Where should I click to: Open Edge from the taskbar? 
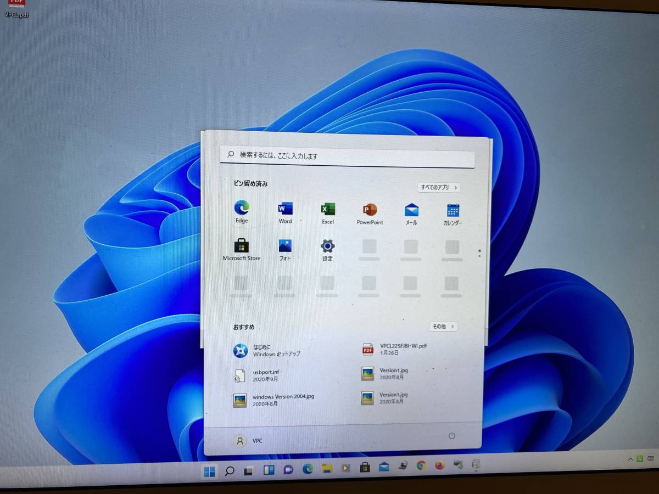[x=308, y=469]
